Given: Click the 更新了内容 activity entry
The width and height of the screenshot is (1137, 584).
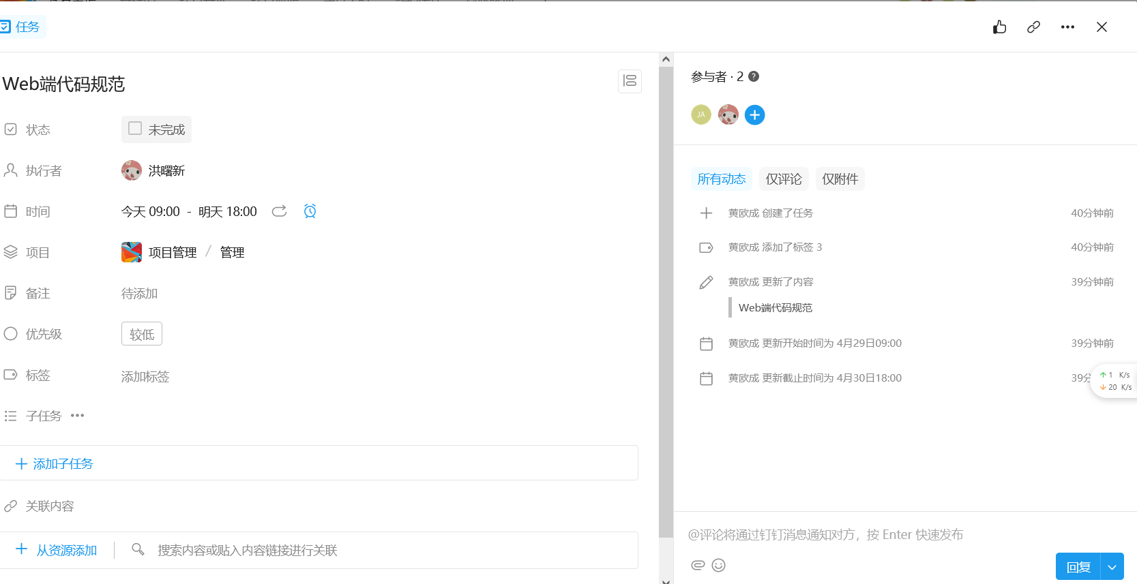Looking at the screenshot, I should click(x=771, y=282).
